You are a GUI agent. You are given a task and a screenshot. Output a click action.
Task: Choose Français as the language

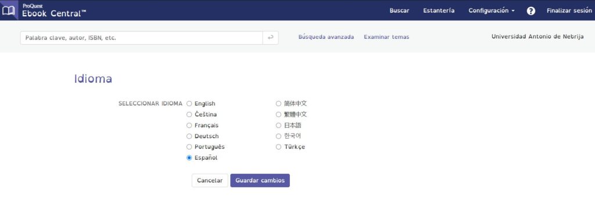(189, 125)
